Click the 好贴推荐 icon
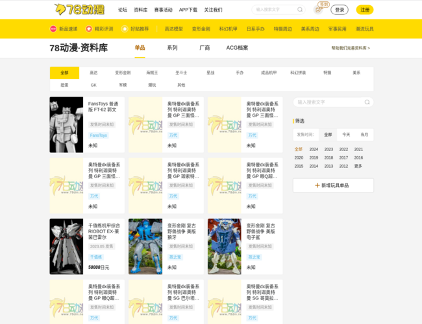Screen dimensions: 422x324 click(124, 29)
